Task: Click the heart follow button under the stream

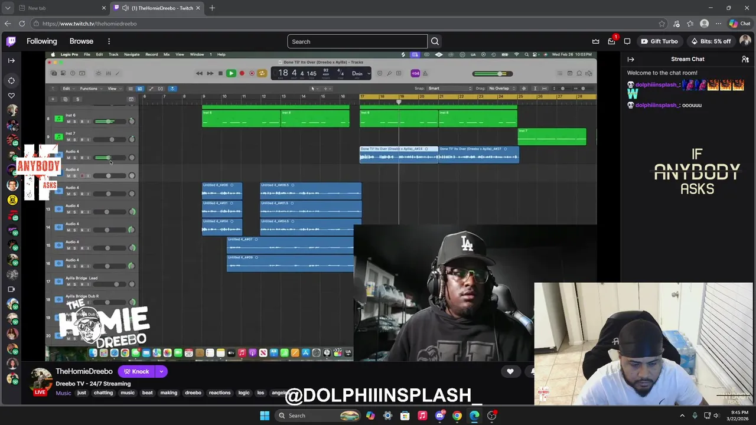Action: coord(510,371)
